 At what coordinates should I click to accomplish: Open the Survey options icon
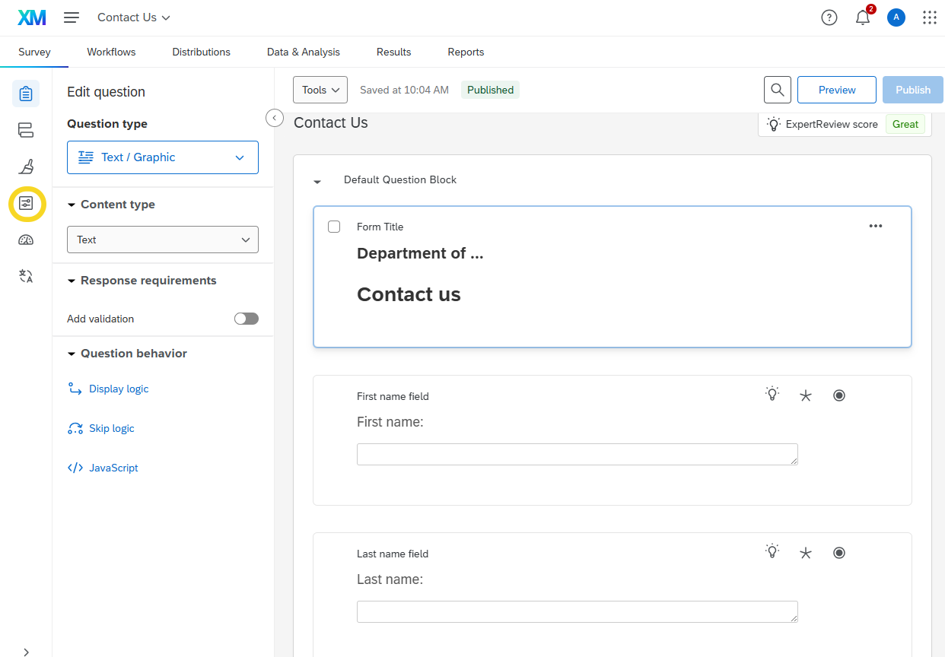(x=26, y=203)
